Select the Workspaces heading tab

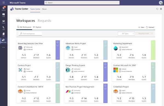(x=26, y=21)
